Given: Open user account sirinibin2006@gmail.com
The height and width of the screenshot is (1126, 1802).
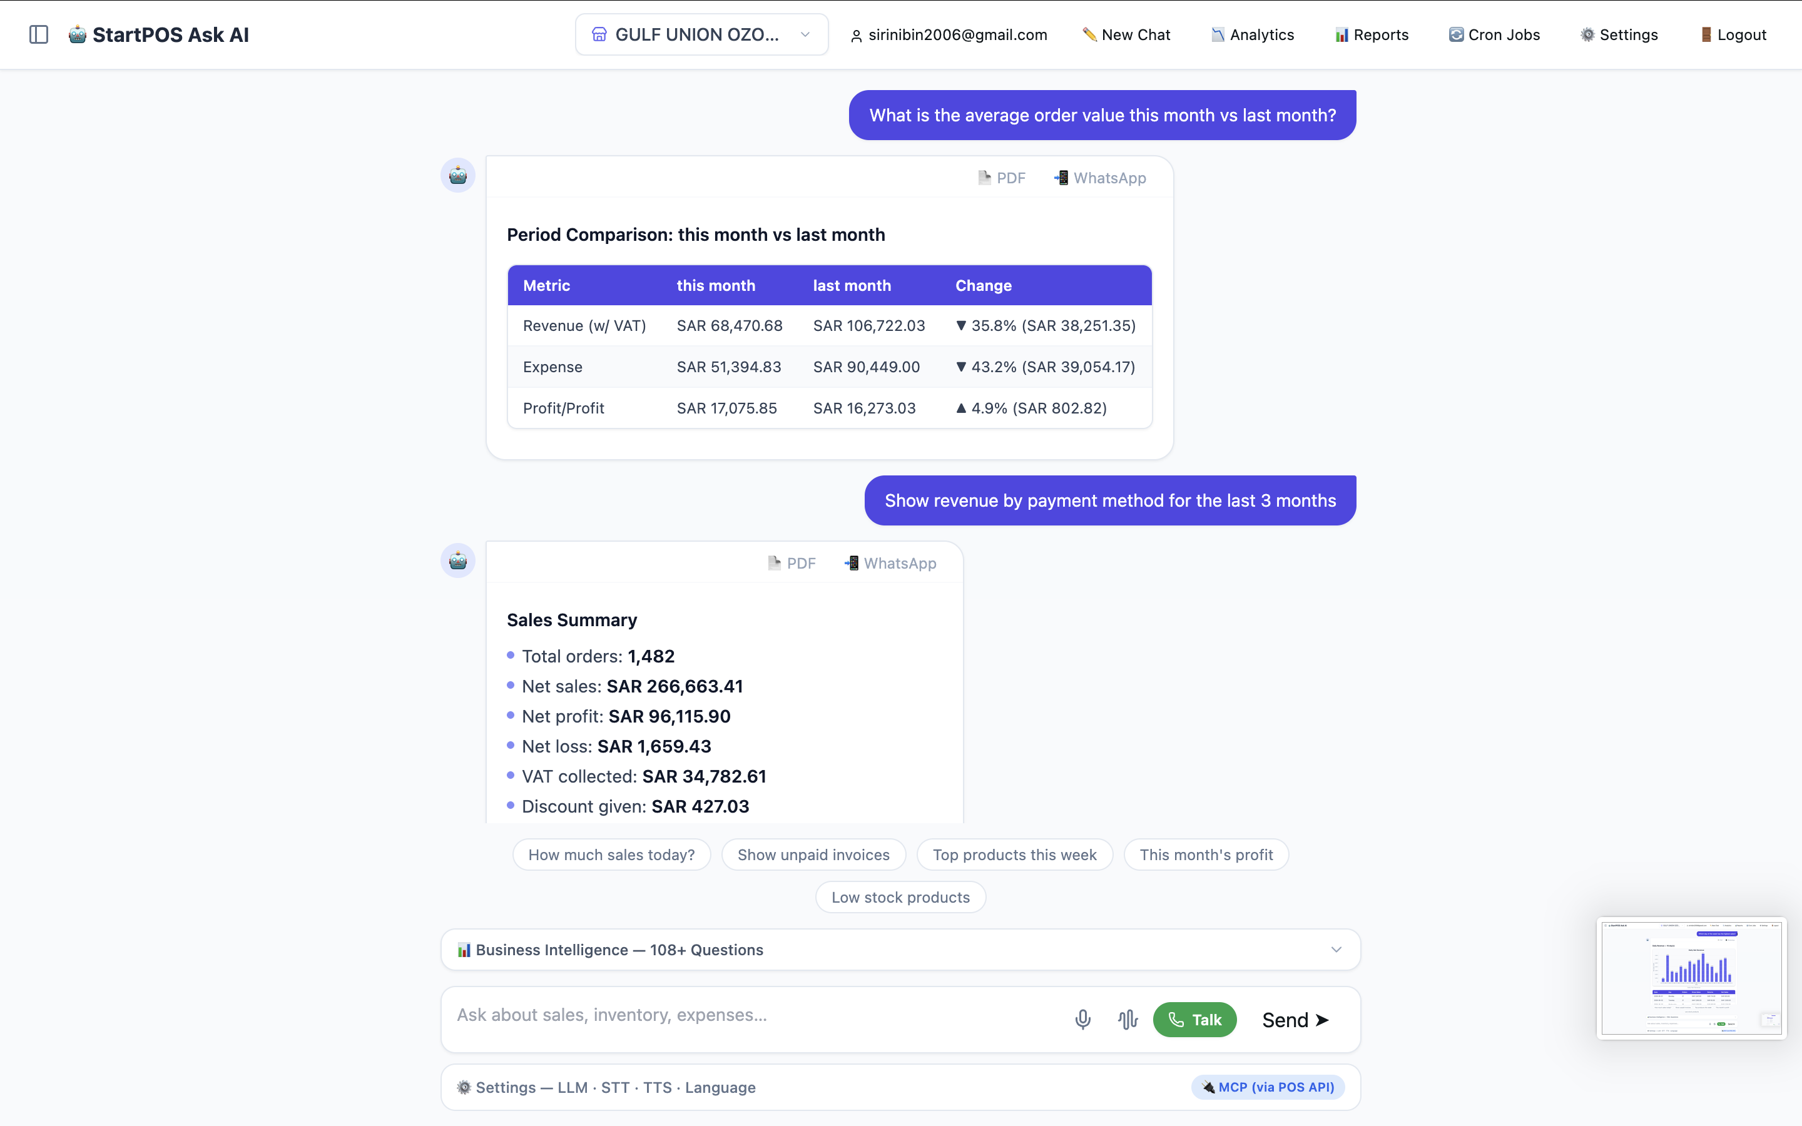Looking at the screenshot, I should click(x=949, y=34).
